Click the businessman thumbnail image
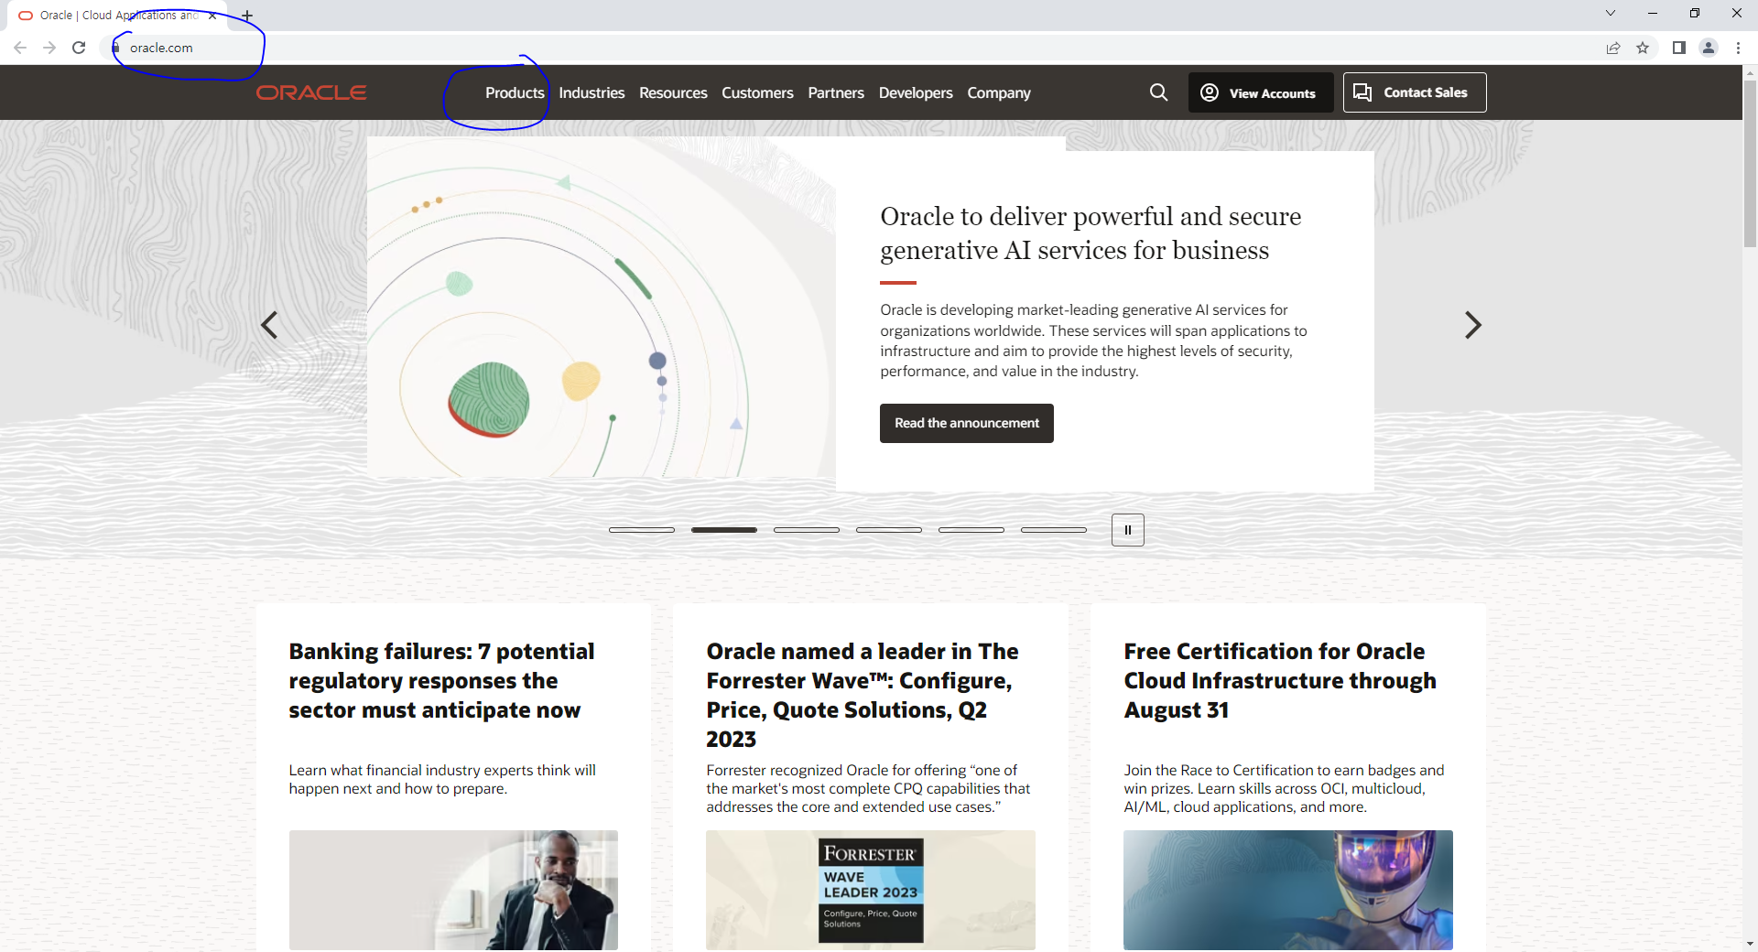This screenshot has width=1758, height=952. tap(453, 890)
